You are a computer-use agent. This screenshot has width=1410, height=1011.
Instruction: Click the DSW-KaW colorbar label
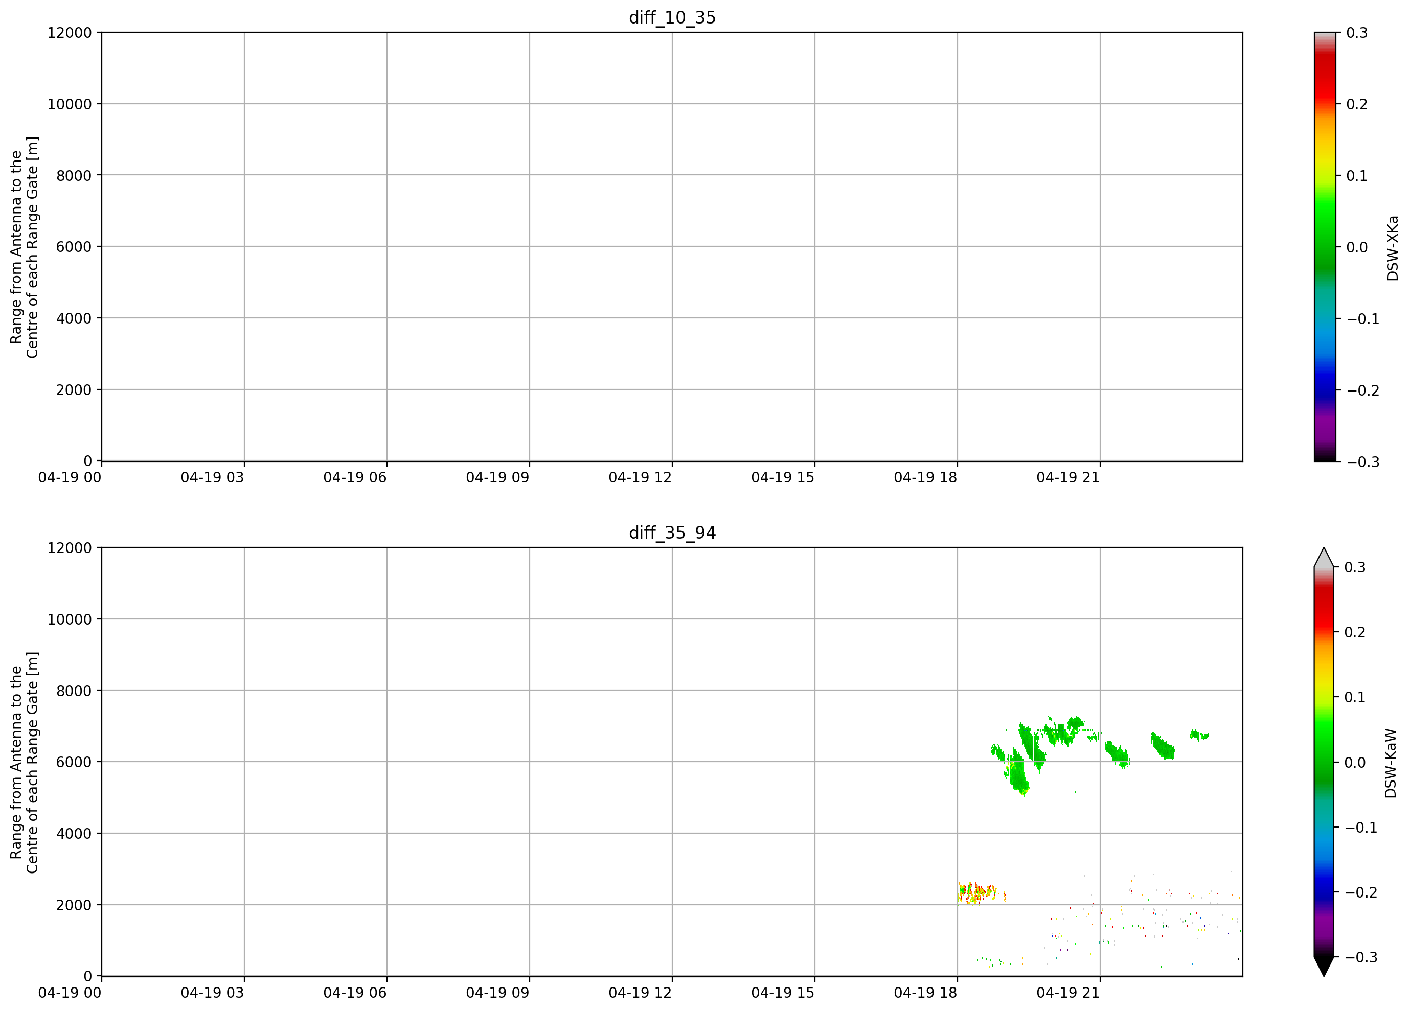click(1391, 764)
